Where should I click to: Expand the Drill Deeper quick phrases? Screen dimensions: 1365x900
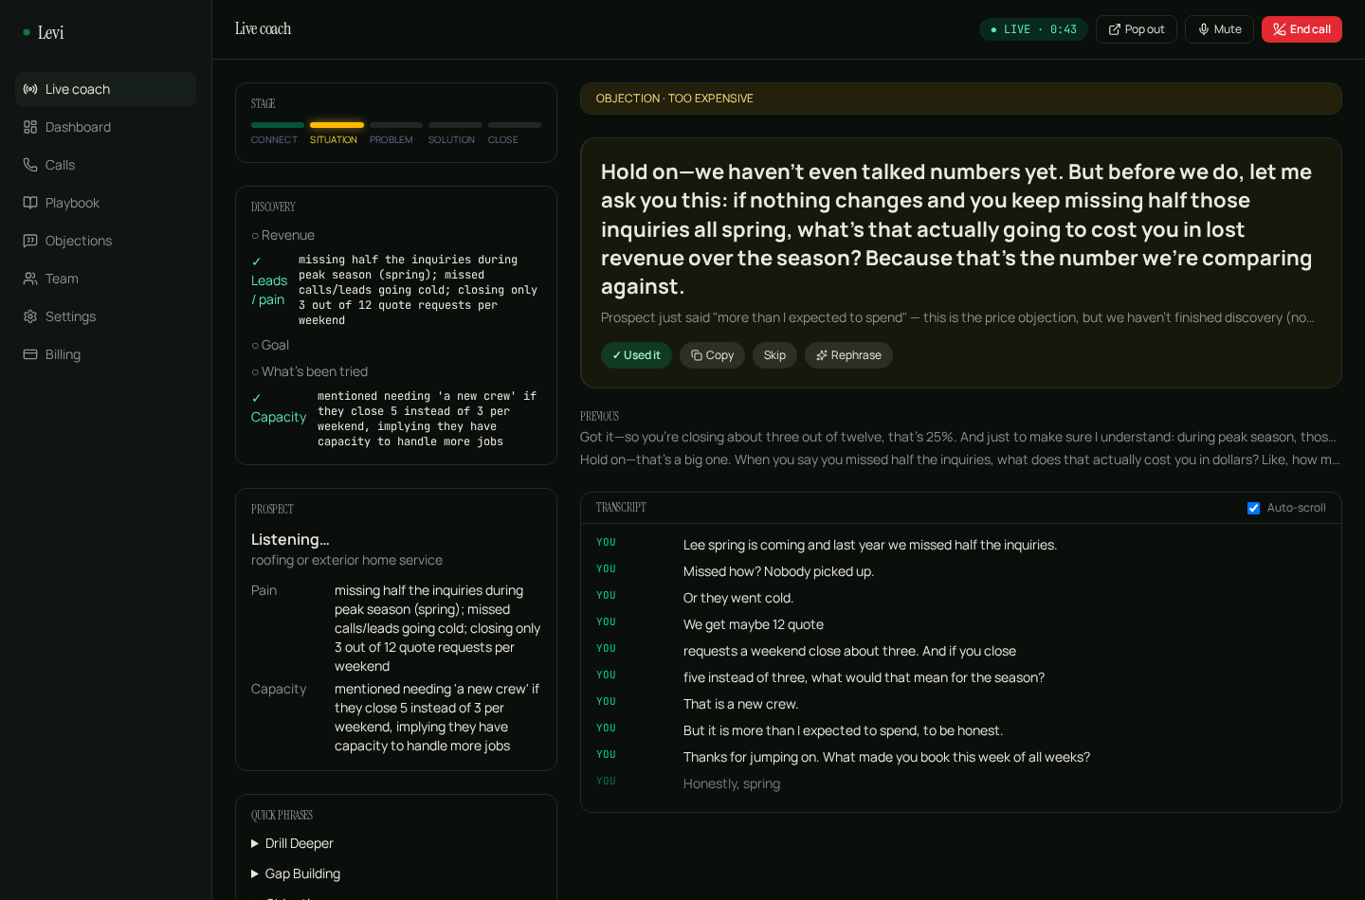coord(292,843)
